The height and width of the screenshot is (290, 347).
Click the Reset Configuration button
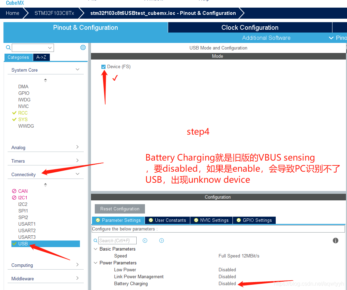click(x=120, y=209)
